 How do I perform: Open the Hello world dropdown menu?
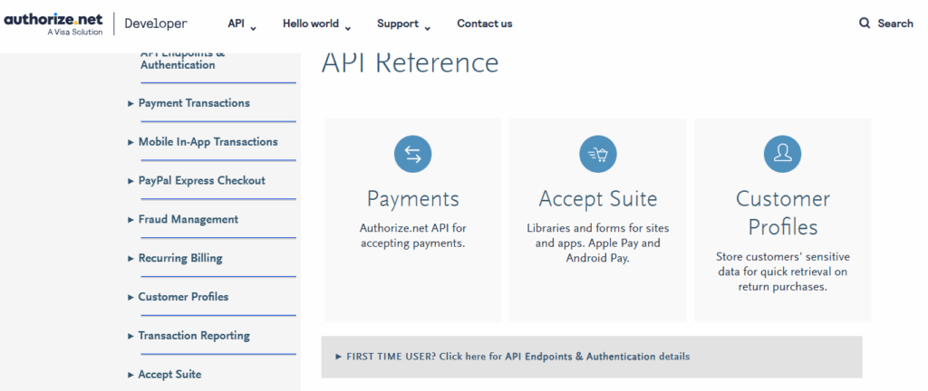(316, 24)
